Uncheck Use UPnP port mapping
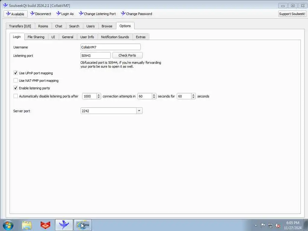 16,73
